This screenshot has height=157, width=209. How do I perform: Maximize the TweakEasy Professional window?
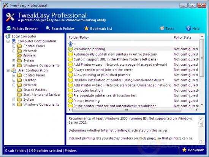[192, 5]
